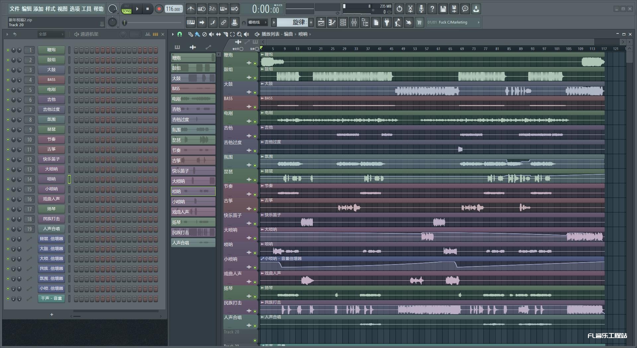The height and width of the screenshot is (348, 637).
Task: Save project with the floppy disk icon
Action: click(x=443, y=9)
